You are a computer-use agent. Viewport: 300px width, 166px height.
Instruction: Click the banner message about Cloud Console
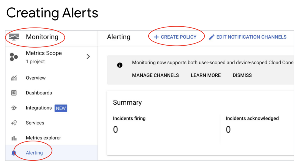(x=213, y=63)
